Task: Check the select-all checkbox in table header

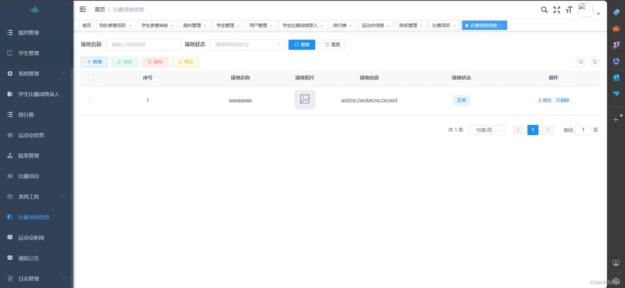Action: tap(91, 78)
